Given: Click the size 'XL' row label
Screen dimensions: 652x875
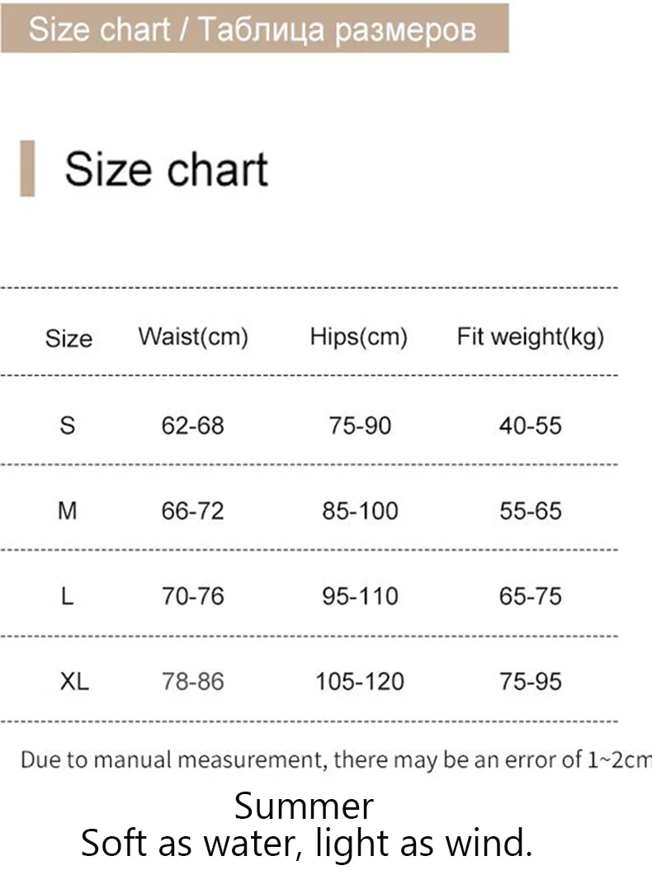Looking at the screenshot, I should coord(73,682).
